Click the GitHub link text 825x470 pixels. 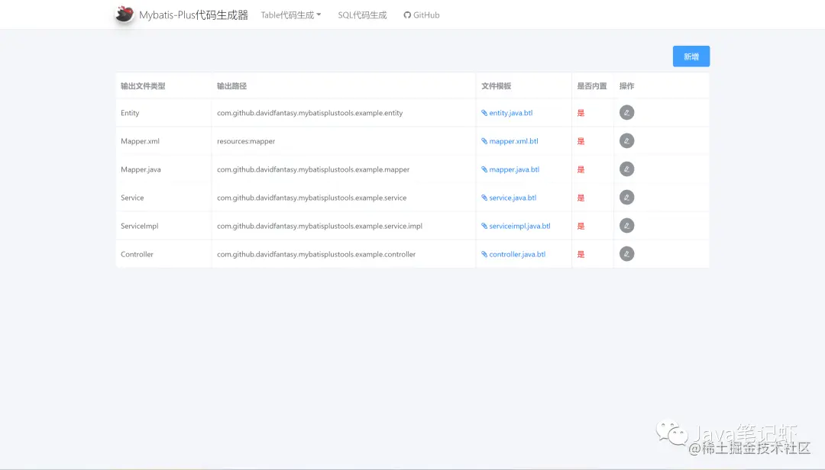(425, 14)
